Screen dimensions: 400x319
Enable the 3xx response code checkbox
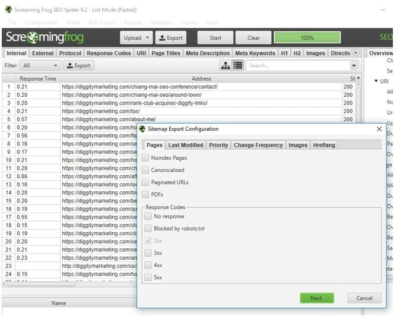pyautogui.click(x=148, y=253)
